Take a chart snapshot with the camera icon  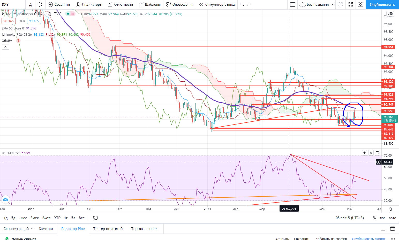point(360,4)
